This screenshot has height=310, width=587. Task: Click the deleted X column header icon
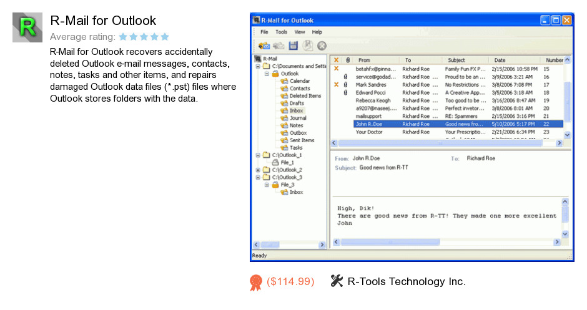click(x=336, y=60)
